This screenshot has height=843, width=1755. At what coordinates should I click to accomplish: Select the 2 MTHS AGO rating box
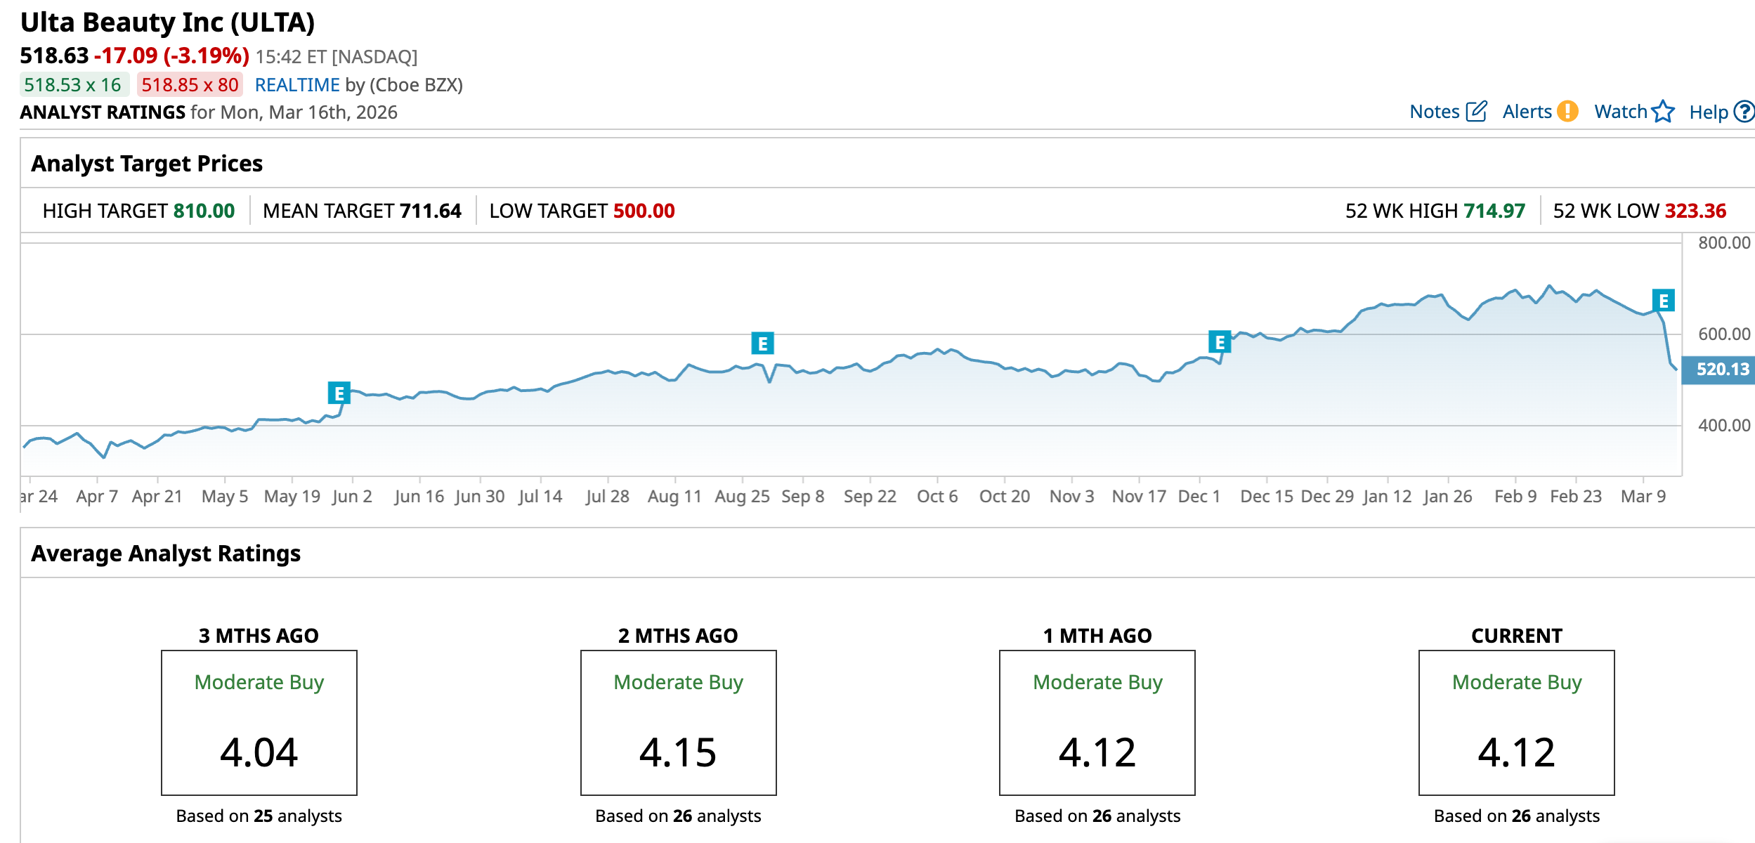coord(678,722)
